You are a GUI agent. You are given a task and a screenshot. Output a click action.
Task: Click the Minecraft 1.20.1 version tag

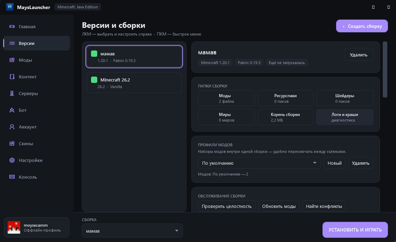(x=215, y=63)
